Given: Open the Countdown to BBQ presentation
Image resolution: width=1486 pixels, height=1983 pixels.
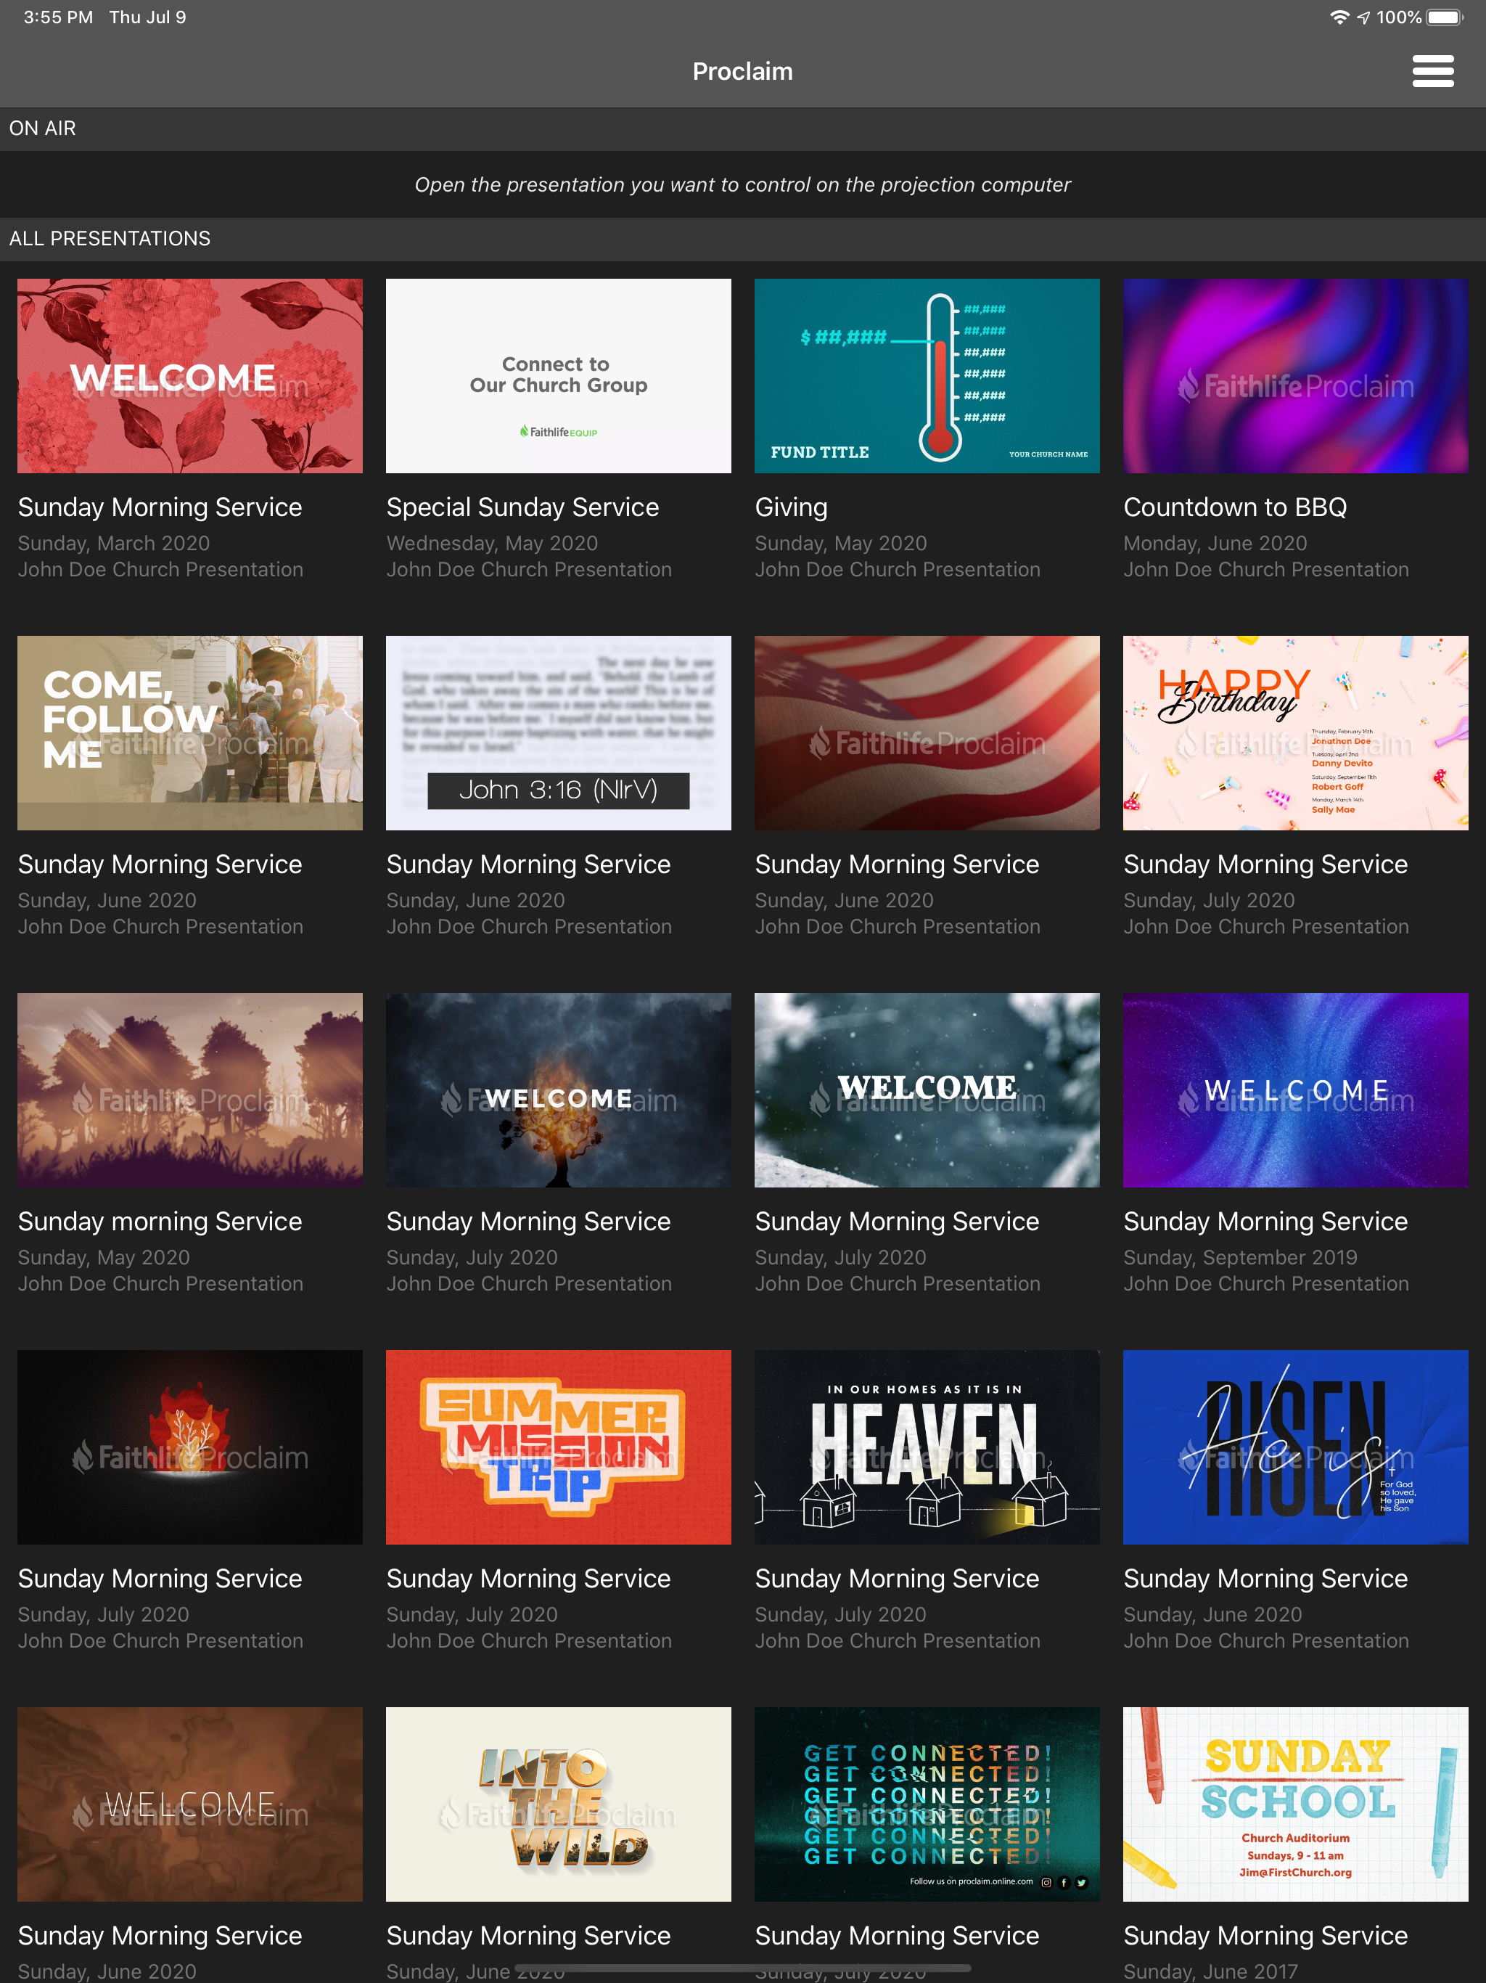Looking at the screenshot, I should tap(1295, 375).
